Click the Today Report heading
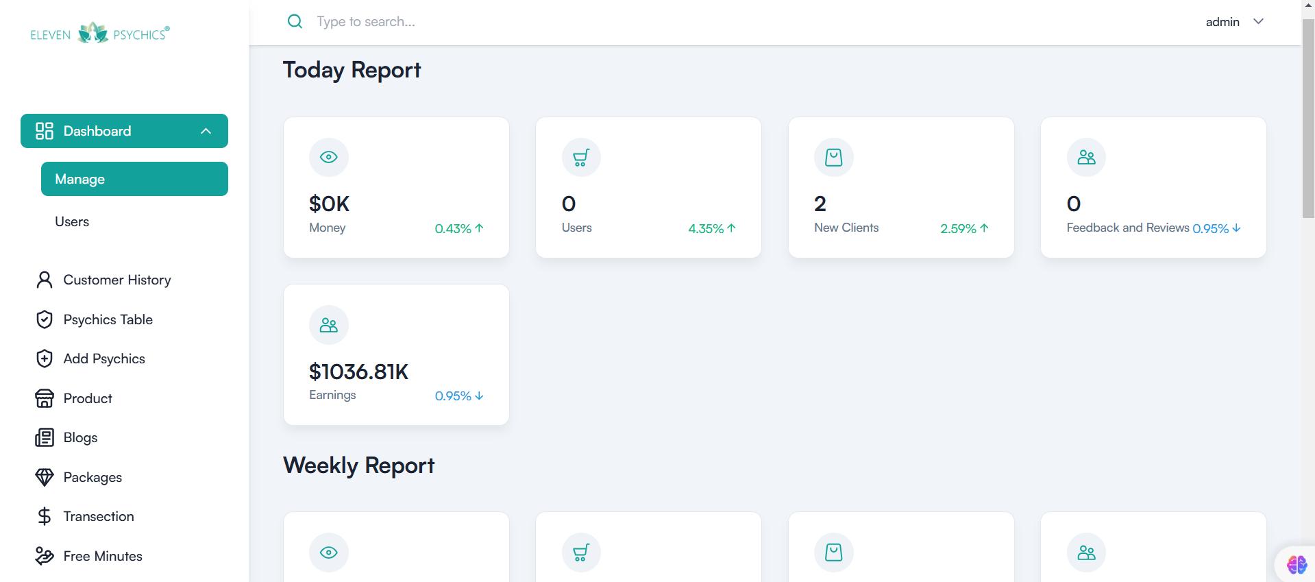This screenshot has width=1315, height=582. click(x=352, y=70)
